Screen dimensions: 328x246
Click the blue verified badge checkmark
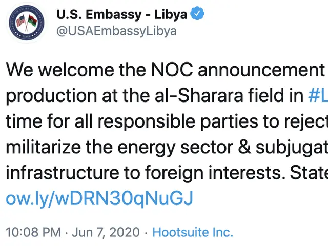click(x=197, y=14)
